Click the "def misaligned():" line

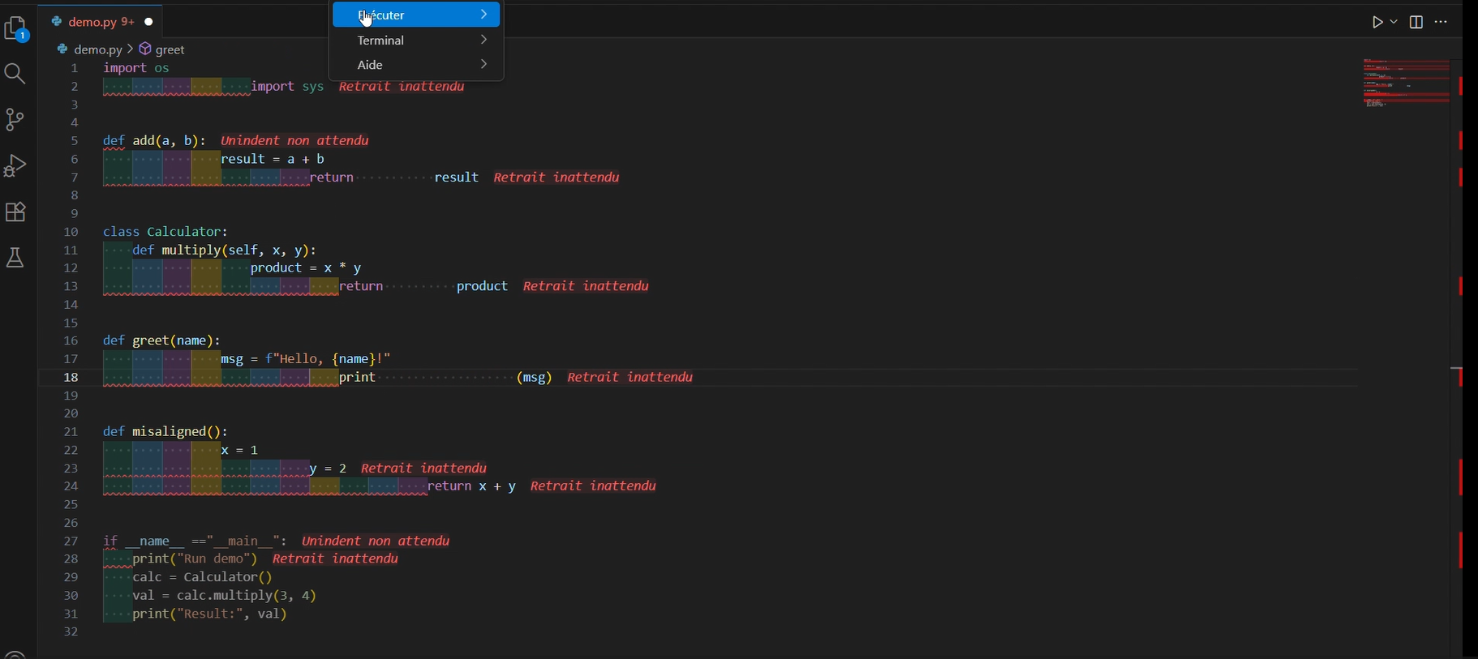click(x=165, y=432)
